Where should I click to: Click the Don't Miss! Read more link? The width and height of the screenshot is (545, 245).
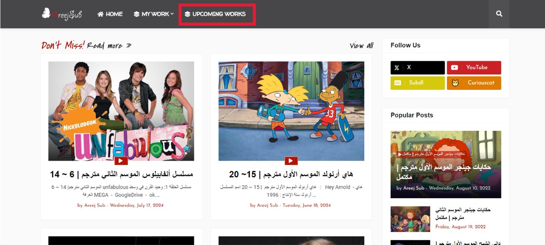[x=86, y=45]
